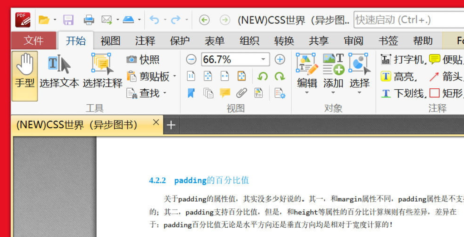Fit the page to width
The width and height of the screenshot is (464, 237).
pyautogui.click(x=224, y=76)
